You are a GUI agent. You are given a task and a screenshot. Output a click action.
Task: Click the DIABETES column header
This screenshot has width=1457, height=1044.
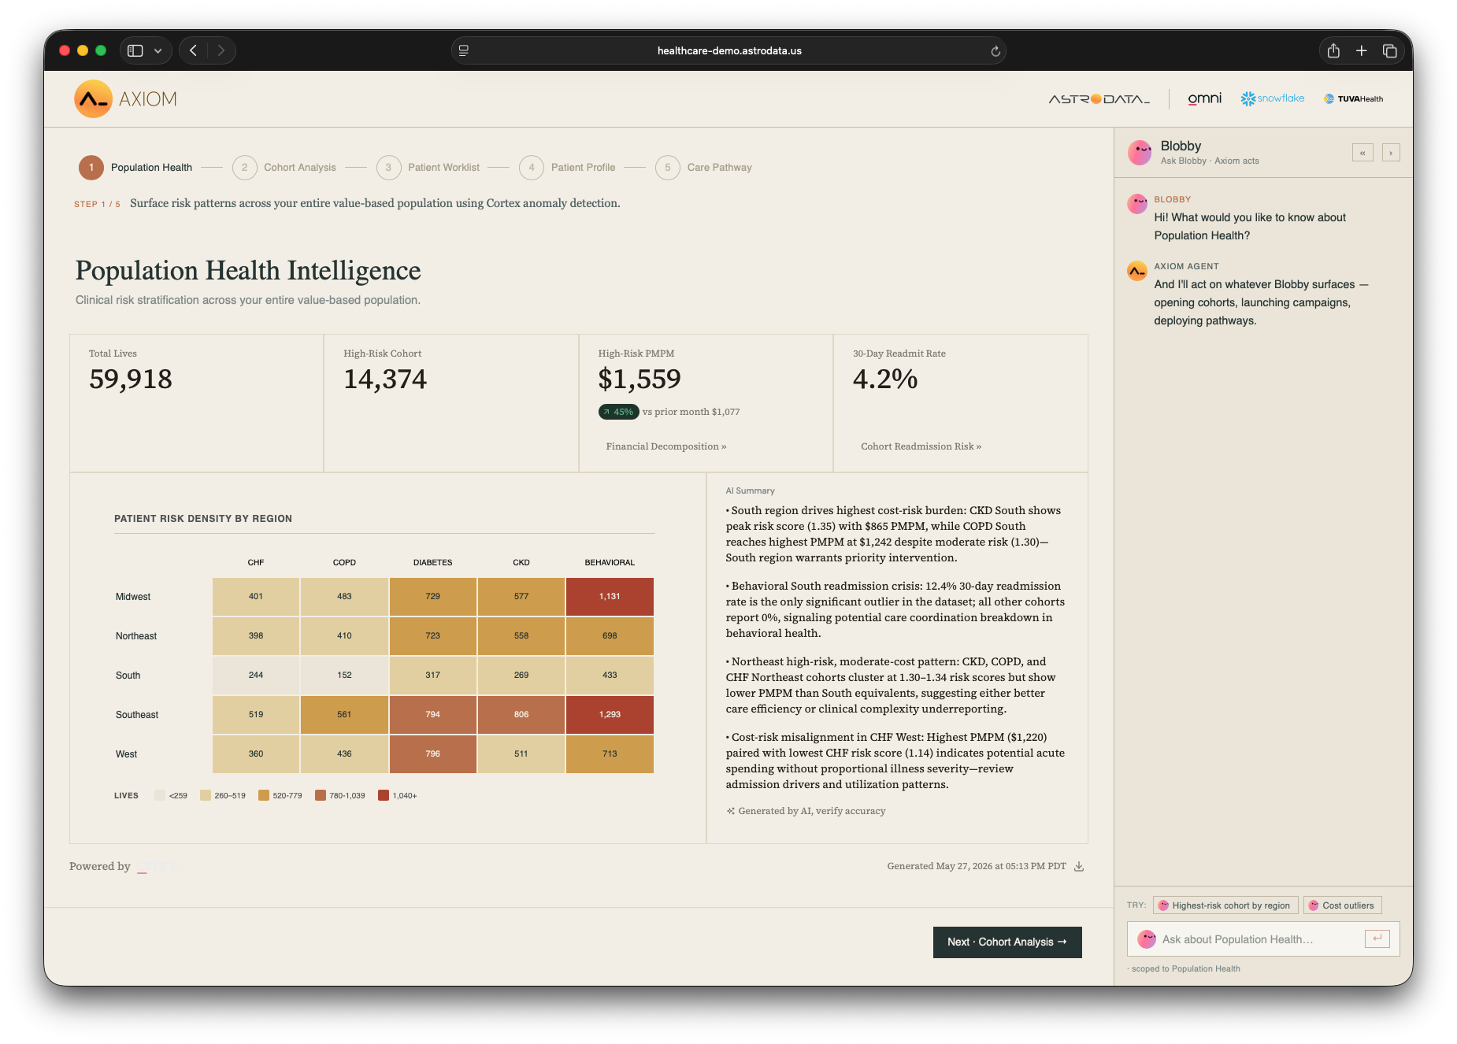433,562
